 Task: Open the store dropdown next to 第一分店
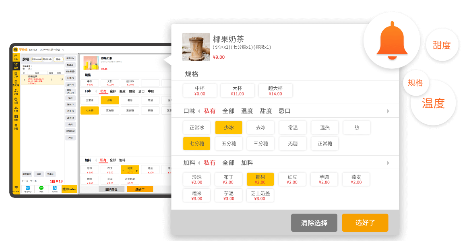click(64, 49)
